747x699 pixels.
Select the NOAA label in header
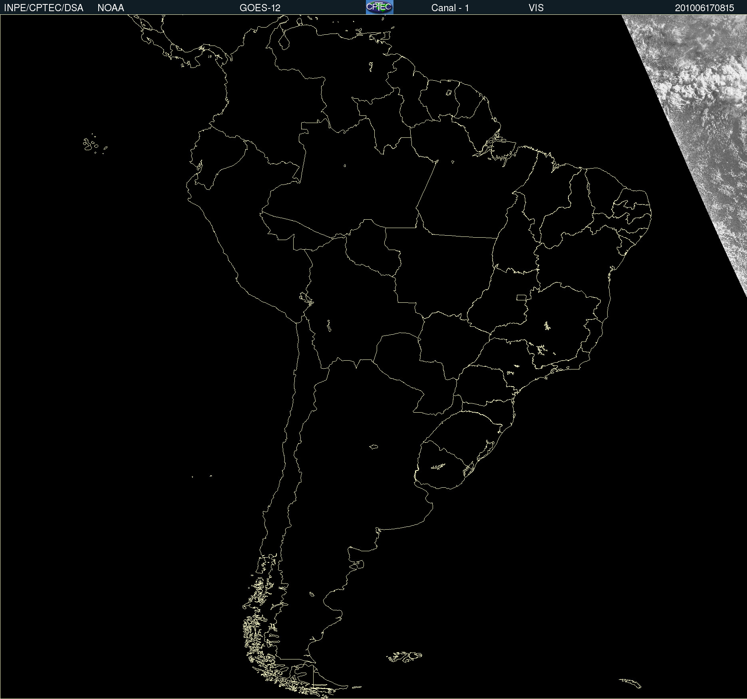[111, 8]
